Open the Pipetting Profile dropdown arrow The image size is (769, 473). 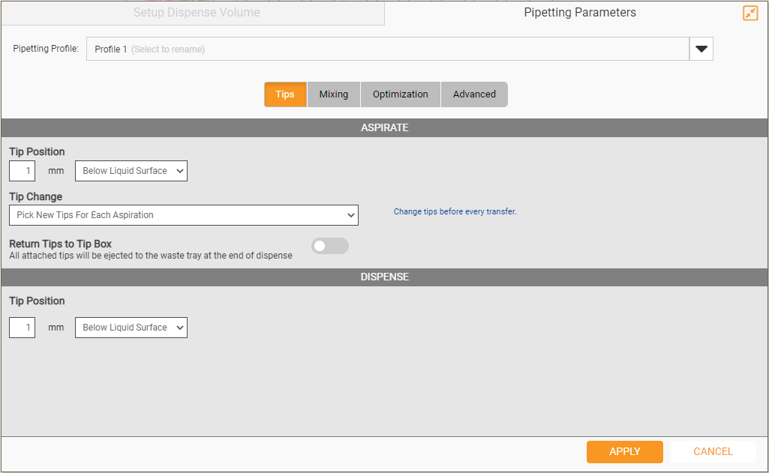click(x=701, y=49)
